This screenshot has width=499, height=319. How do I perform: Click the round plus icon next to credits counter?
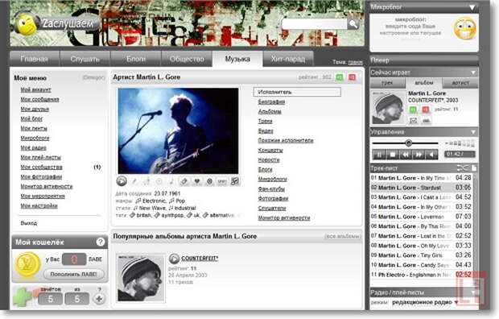click(x=99, y=299)
